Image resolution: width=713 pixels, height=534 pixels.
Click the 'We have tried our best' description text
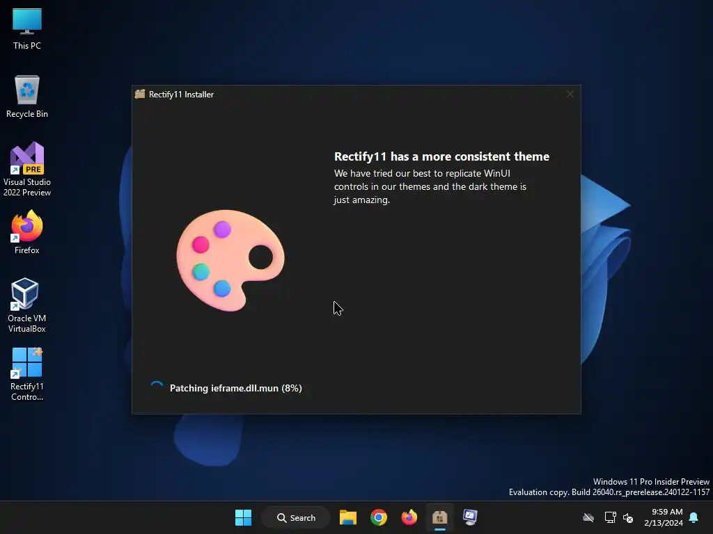pos(430,186)
